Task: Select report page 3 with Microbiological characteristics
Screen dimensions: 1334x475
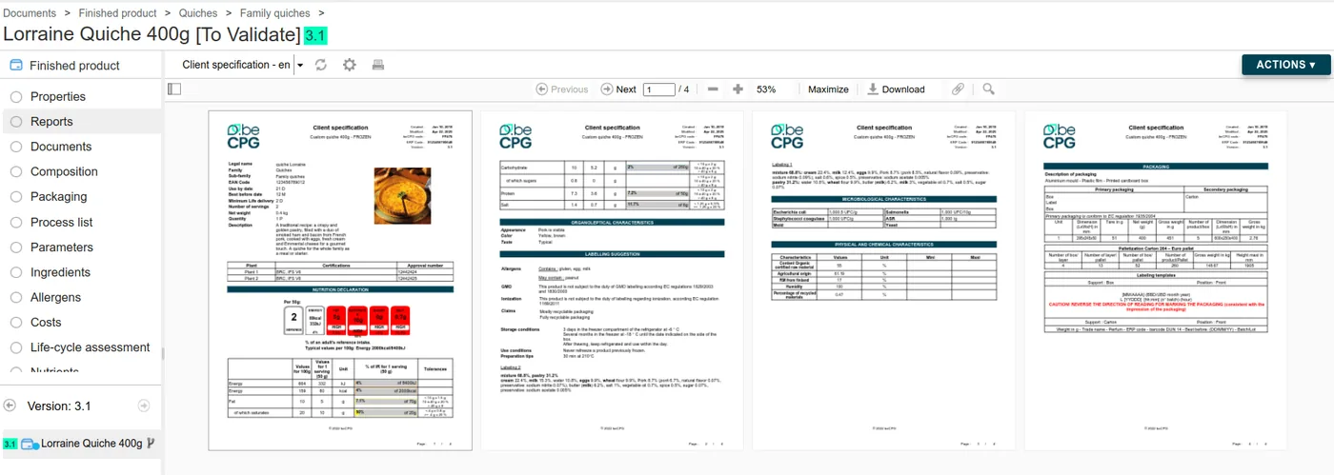Action: (884, 280)
